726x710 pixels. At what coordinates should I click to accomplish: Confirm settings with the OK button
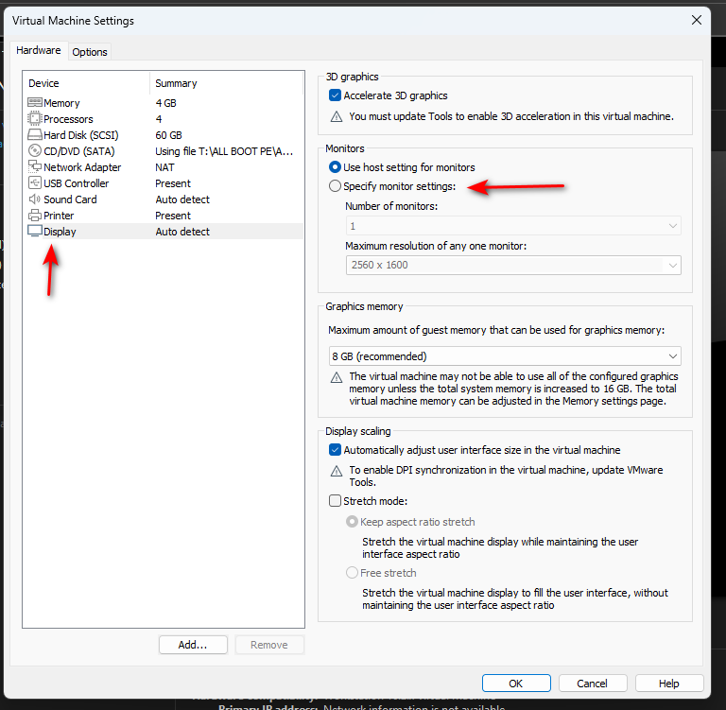click(x=516, y=684)
